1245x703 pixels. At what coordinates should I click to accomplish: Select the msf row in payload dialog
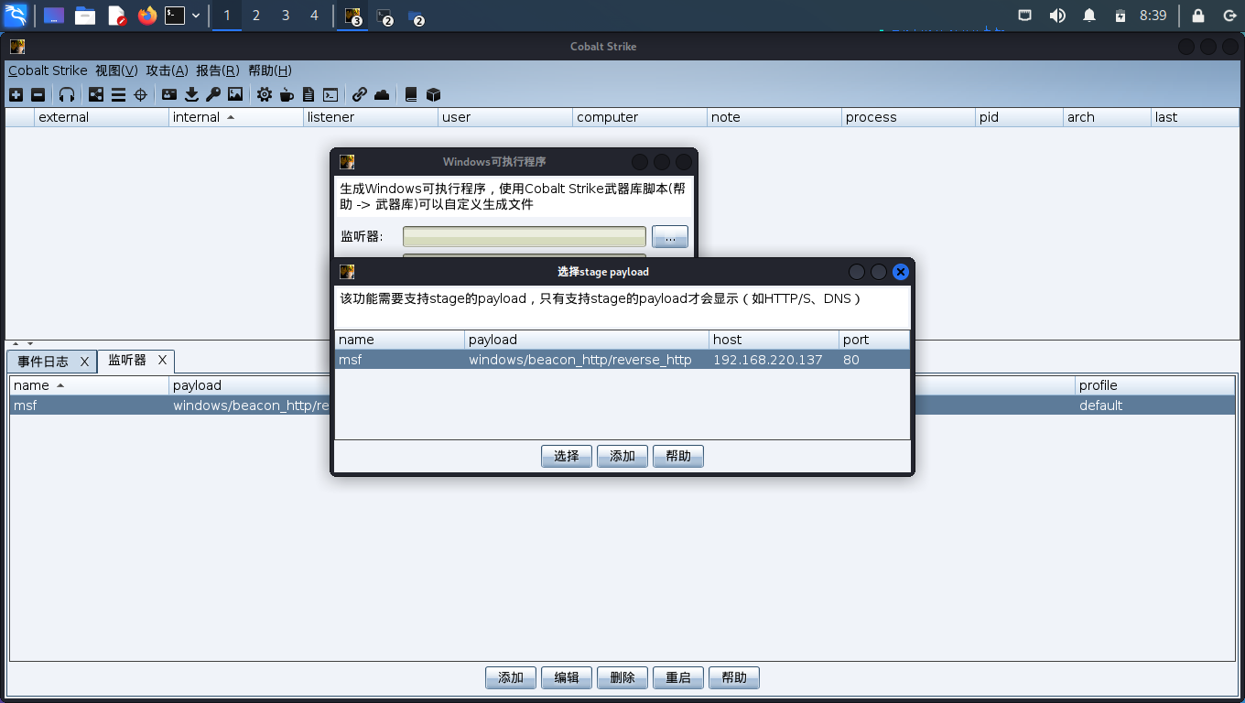pos(622,360)
